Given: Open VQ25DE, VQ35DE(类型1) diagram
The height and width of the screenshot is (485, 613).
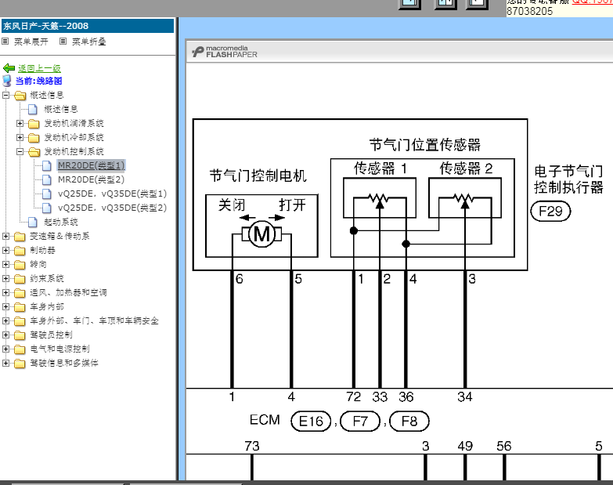Looking at the screenshot, I should [x=112, y=194].
